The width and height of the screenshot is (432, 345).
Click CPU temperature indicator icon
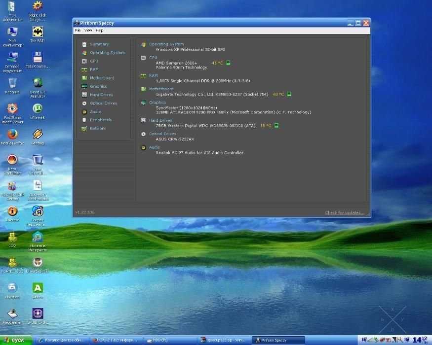(x=228, y=63)
